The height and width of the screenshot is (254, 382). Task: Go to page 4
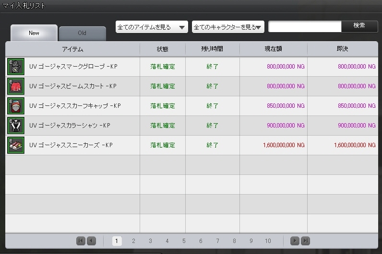point(167,241)
